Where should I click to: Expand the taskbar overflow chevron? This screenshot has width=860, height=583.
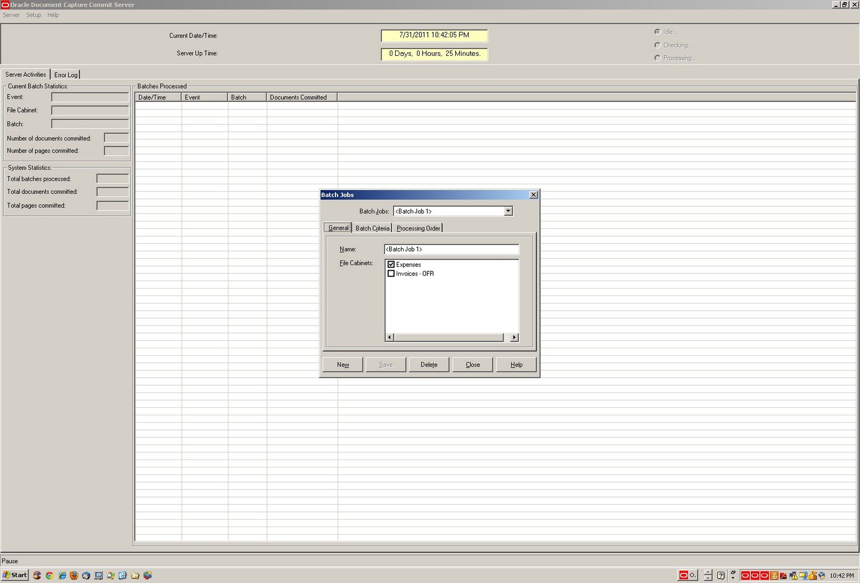[733, 578]
